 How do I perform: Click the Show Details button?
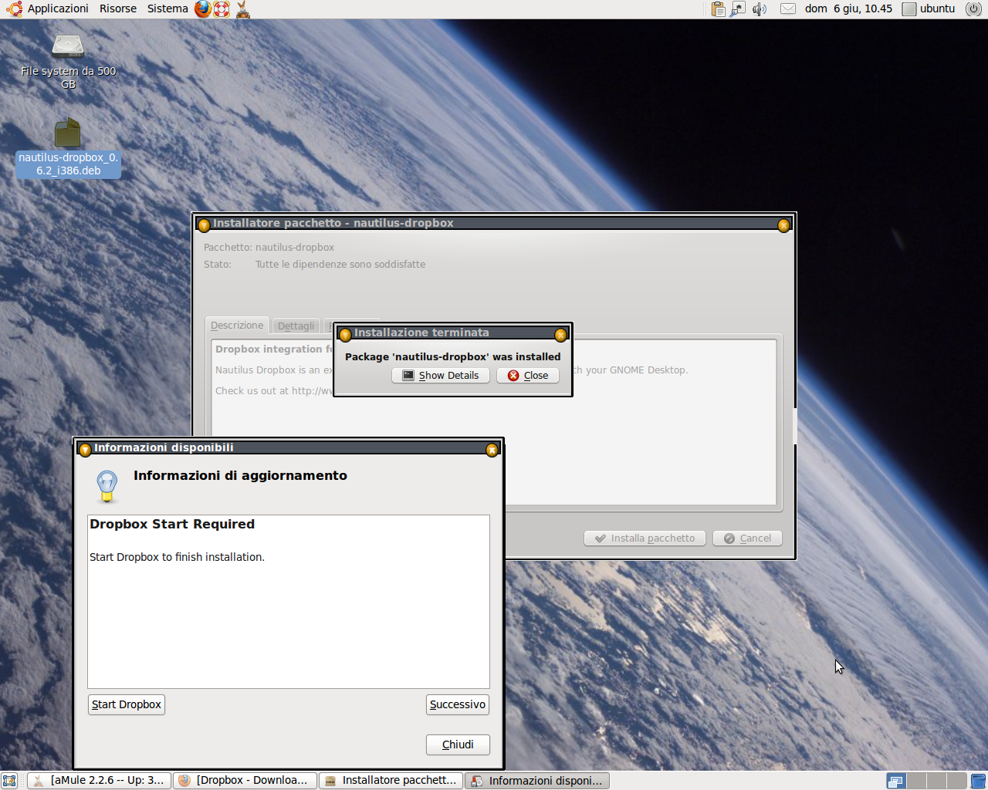441,376
